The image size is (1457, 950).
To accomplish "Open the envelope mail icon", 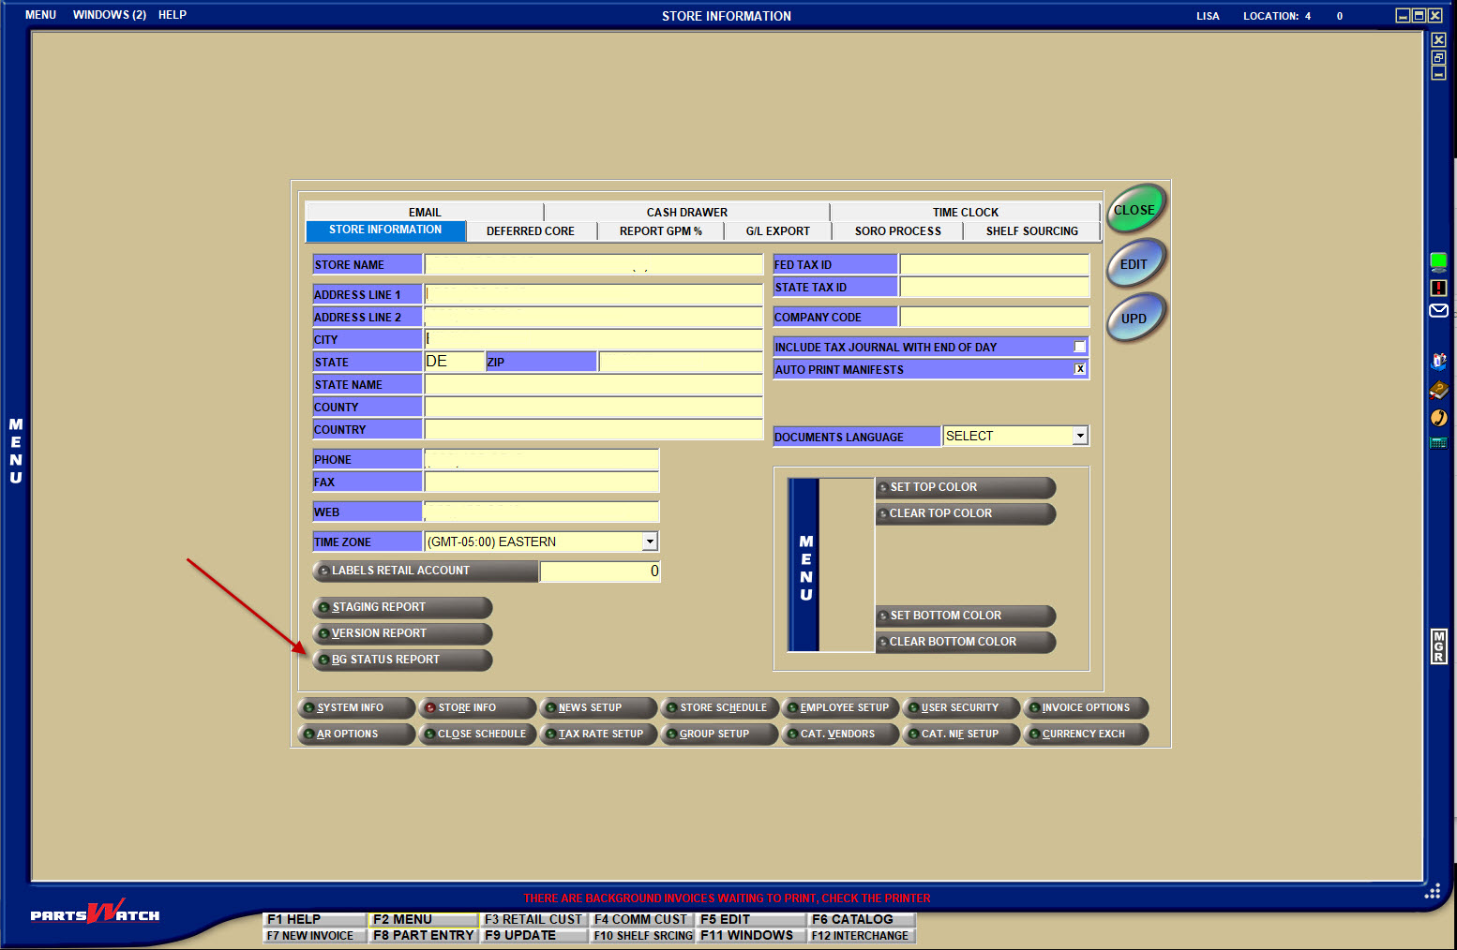I will [x=1438, y=311].
